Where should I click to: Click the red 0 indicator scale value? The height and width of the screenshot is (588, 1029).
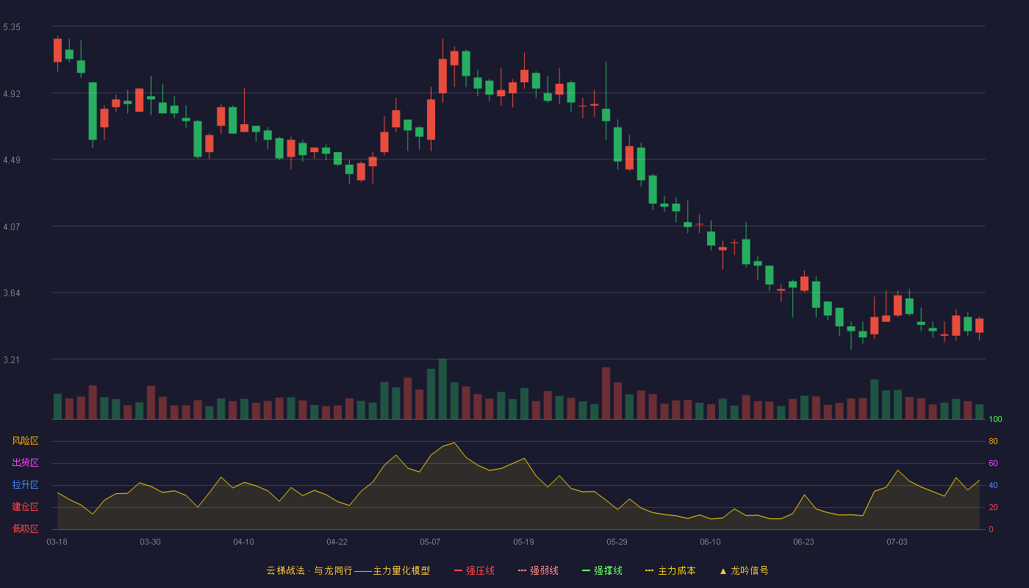click(991, 529)
